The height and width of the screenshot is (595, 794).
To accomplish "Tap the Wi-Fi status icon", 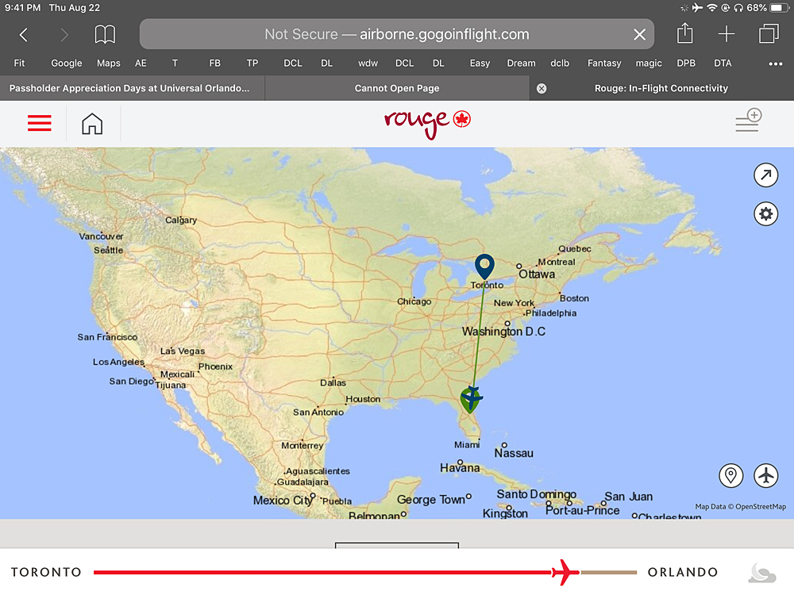I will click(x=712, y=8).
